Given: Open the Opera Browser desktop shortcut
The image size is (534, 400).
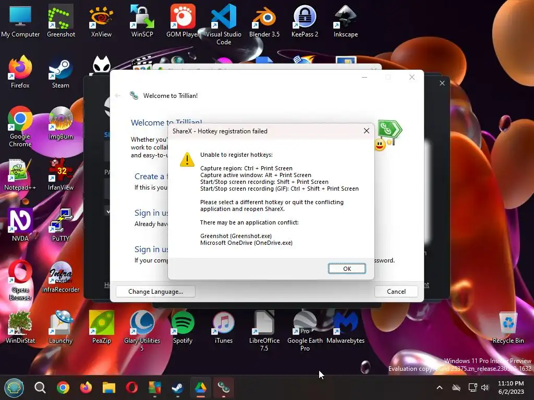Looking at the screenshot, I should click(20, 280).
